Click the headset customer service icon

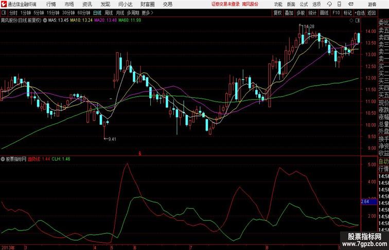329,4
